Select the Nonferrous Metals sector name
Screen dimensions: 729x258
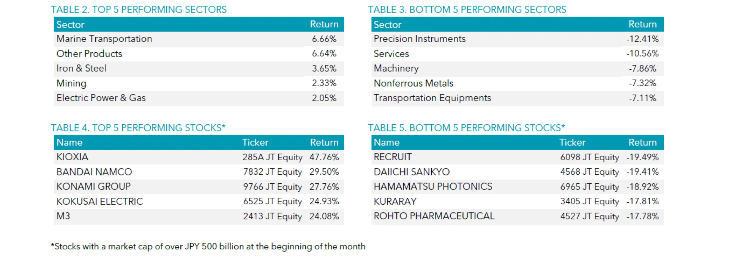413,83
